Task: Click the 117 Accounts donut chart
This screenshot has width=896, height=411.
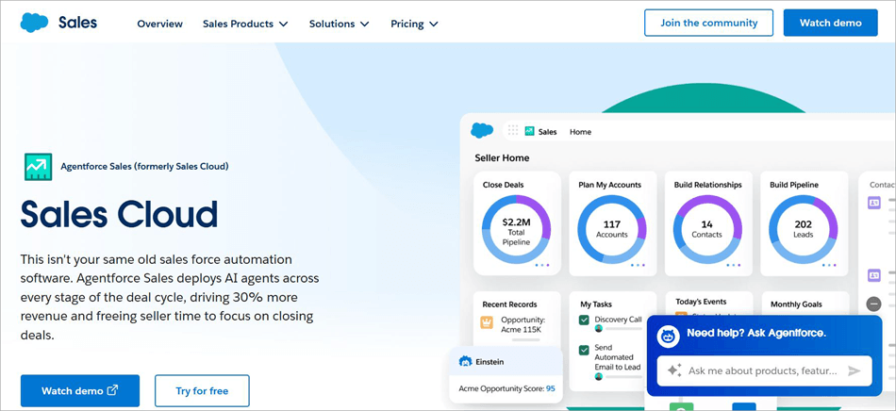Action: click(612, 229)
